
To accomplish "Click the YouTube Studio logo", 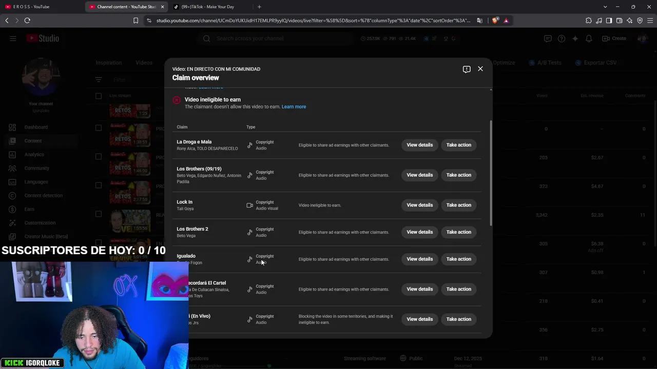I will coord(43,38).
